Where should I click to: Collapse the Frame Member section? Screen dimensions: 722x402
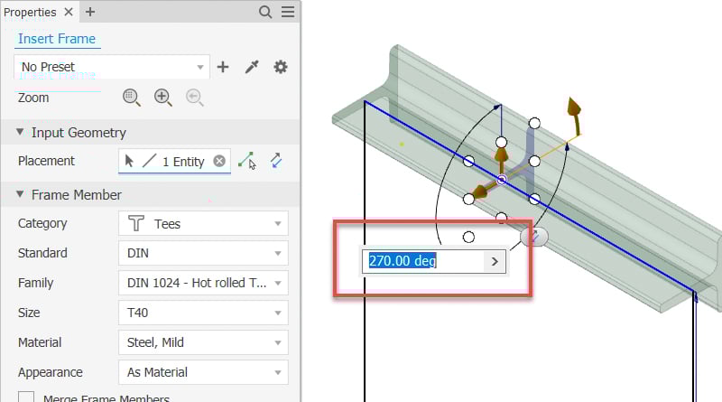[x=20, y=194]
